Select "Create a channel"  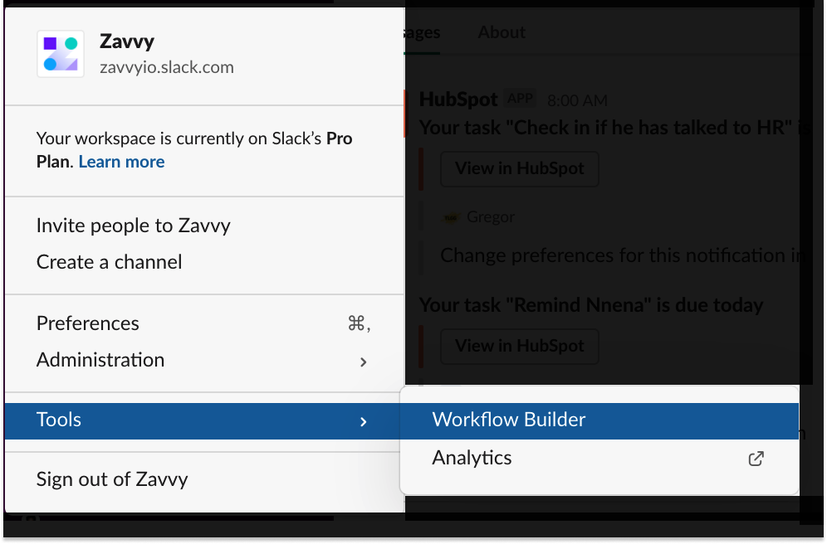pos(108,261)
